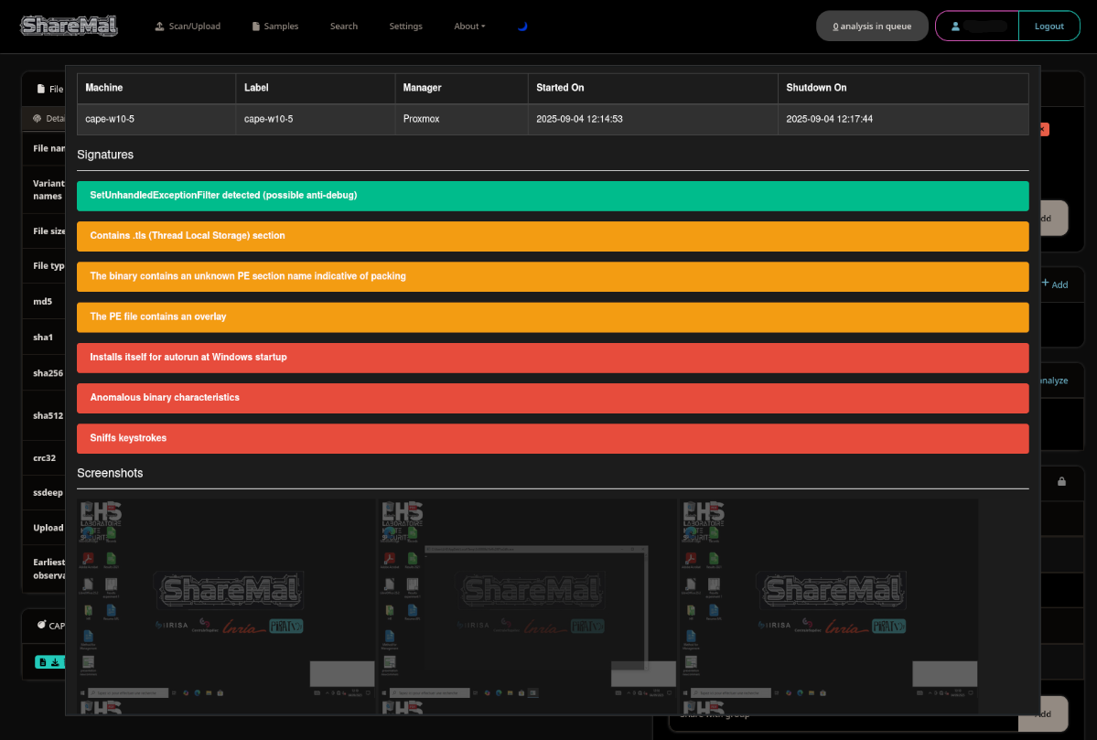Click the Logout button
1097x740 pixels.
[1049, 27]
